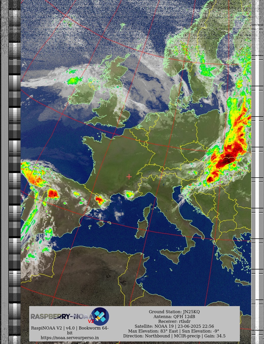Click the pink ground station crosshair marker
Viewport: 264px width, 344px height.
tap(129, 177)
